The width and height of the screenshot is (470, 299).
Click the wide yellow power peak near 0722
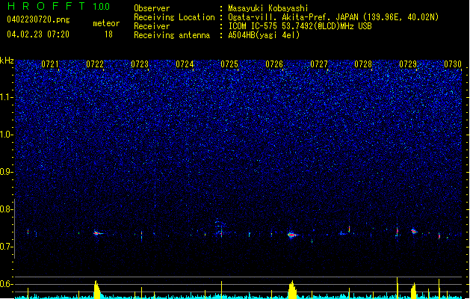coord(96,289)
